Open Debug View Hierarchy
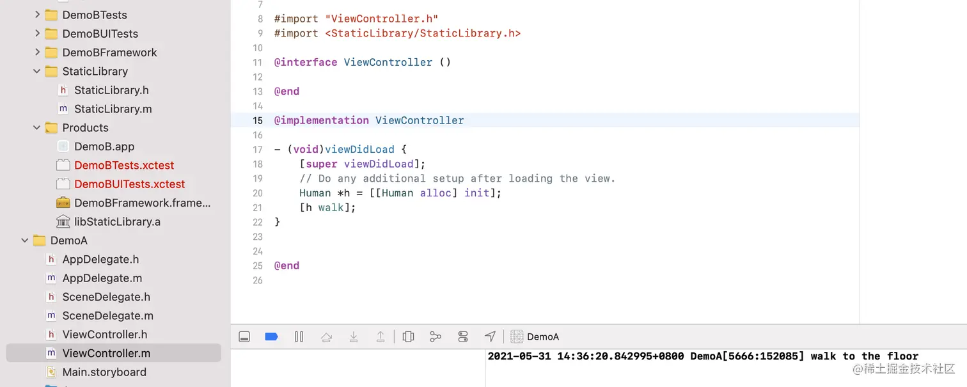967x387 pixels. coord(409,336)
